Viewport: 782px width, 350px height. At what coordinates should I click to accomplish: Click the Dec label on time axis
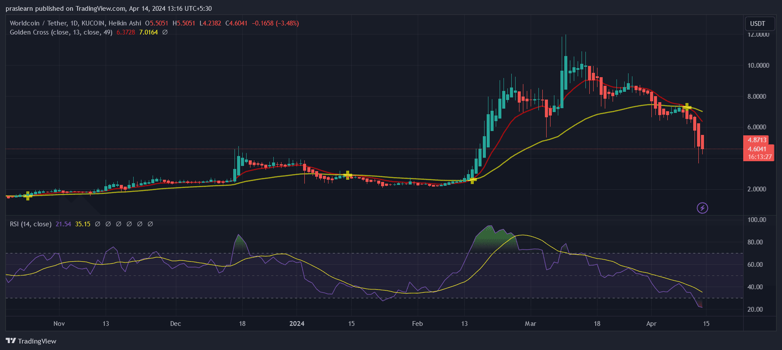point(175,324)
